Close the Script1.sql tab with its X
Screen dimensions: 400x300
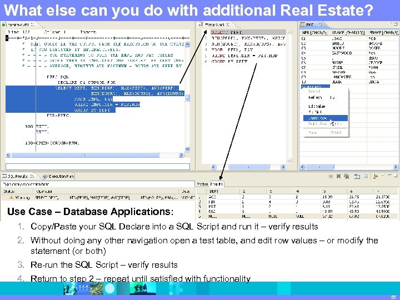click(x=228, y=24)
